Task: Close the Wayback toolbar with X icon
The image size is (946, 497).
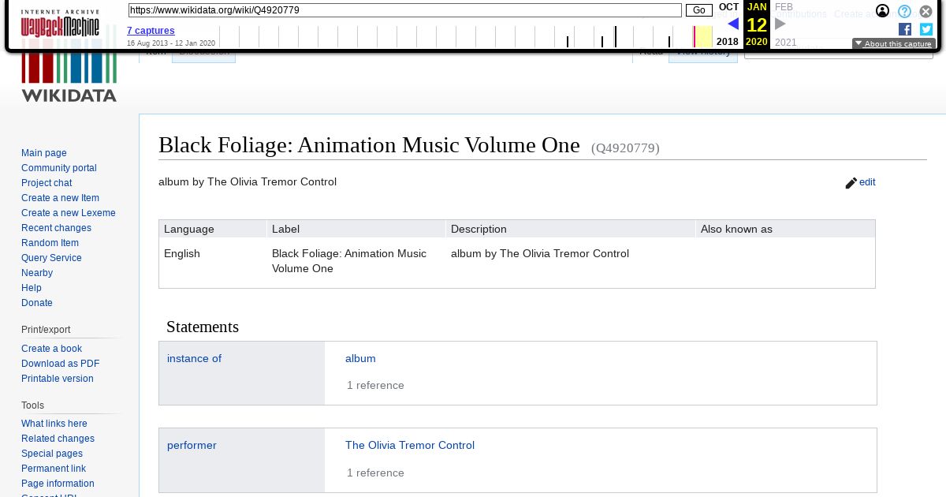Action: 926,11
